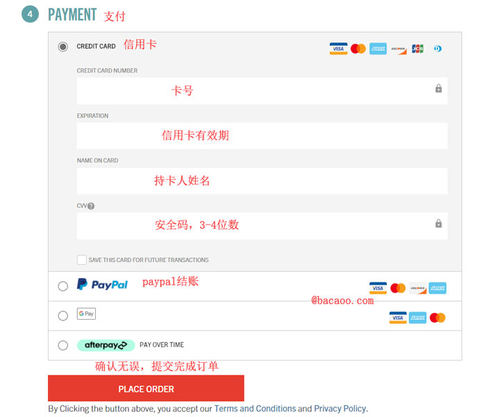Click the Discover logo in Credit Card row
The image size is (486, 417).
pos(399,49)
